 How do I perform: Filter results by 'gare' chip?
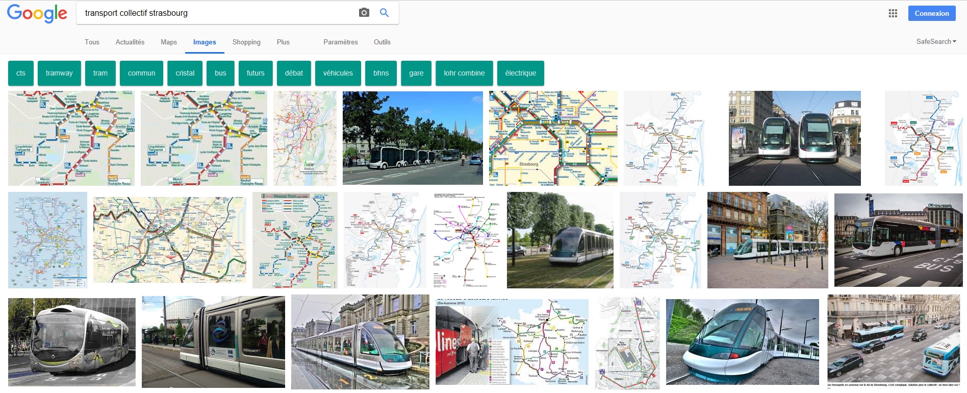tap(416, 73)
